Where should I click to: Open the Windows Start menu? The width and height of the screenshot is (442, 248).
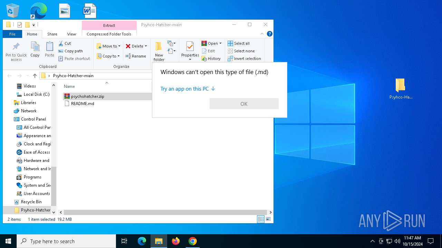pos(8,241)
